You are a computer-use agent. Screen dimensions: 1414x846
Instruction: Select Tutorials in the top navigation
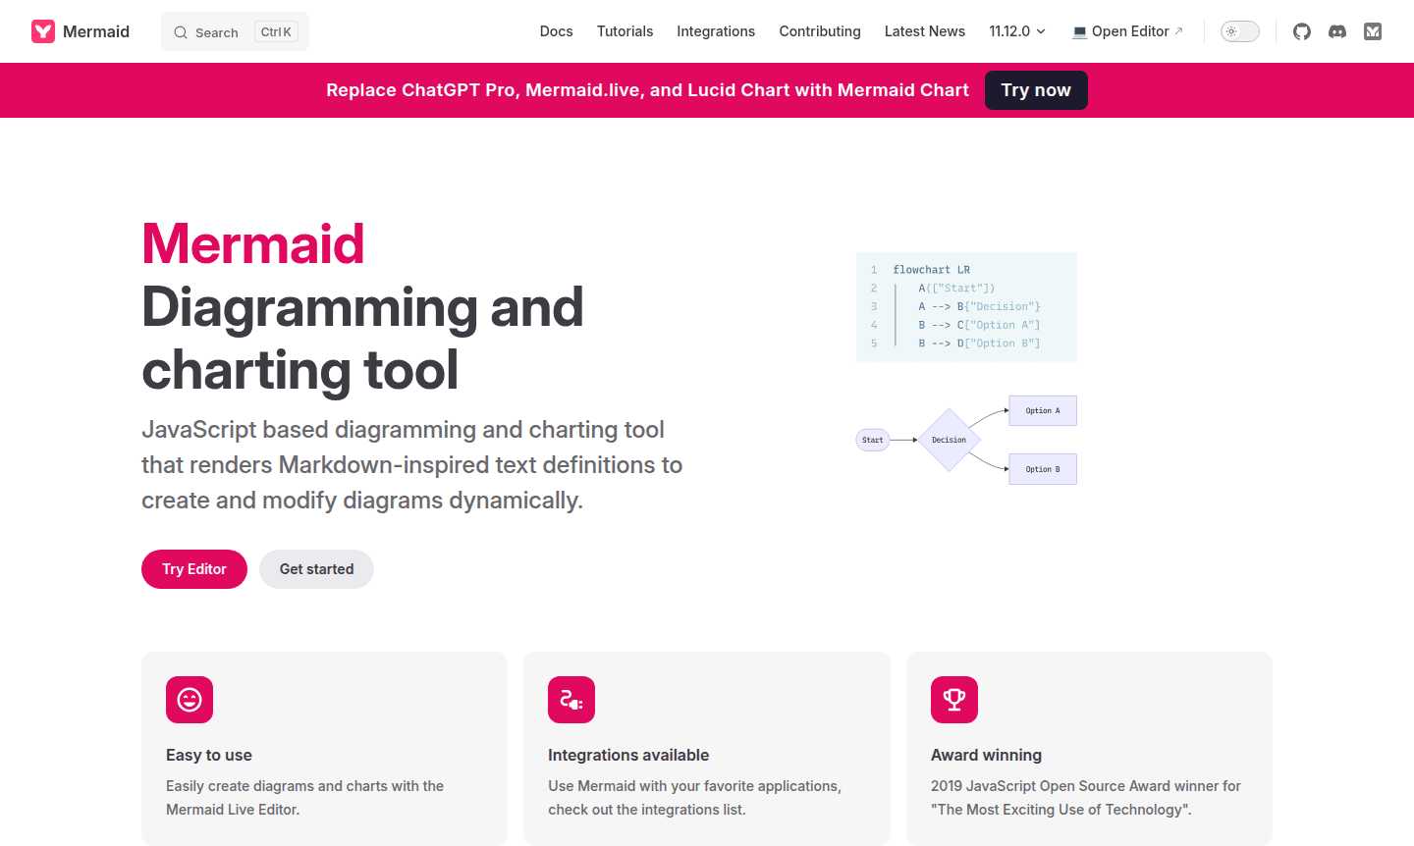click(625, 30)
